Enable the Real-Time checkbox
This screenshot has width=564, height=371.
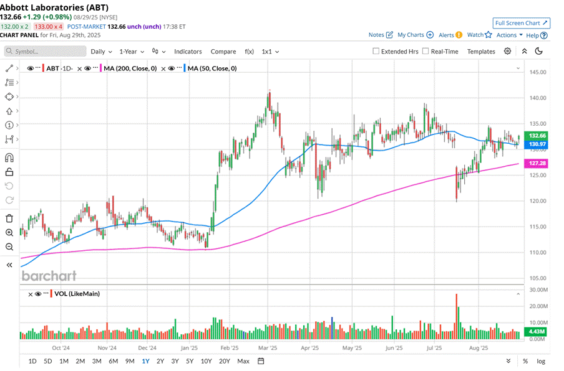(x=425, y=51)
